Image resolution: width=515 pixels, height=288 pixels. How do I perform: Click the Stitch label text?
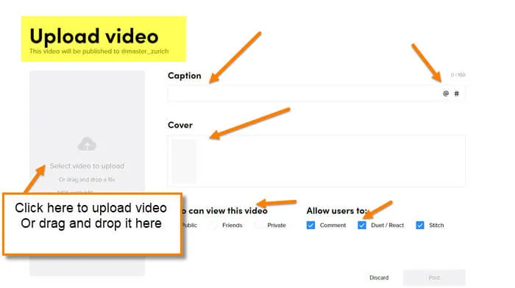436,226
